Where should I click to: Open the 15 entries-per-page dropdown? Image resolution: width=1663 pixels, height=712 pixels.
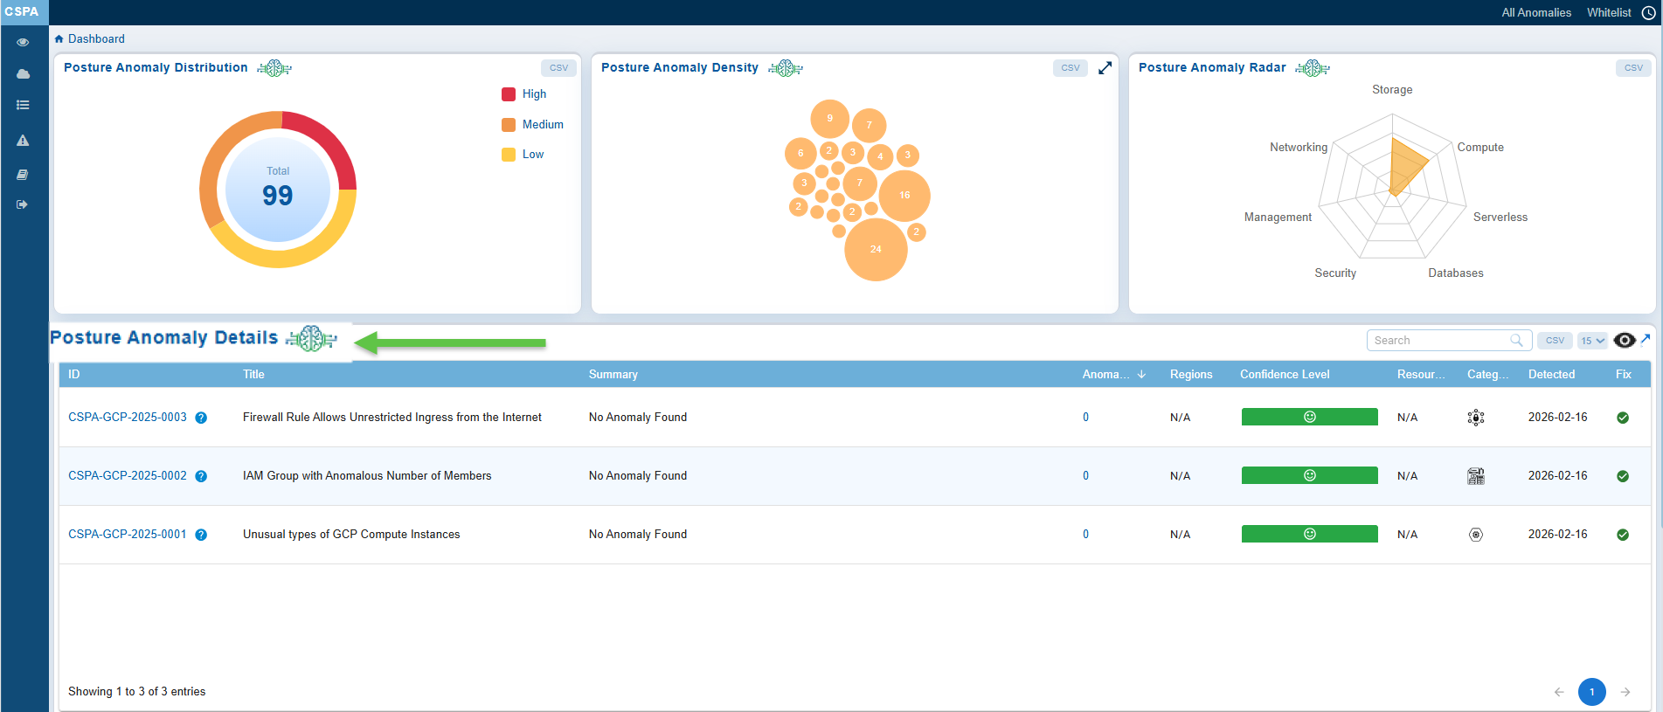click(1592, 341)
